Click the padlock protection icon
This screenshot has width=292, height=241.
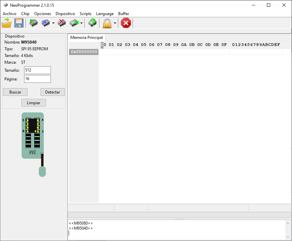[107, 23]
